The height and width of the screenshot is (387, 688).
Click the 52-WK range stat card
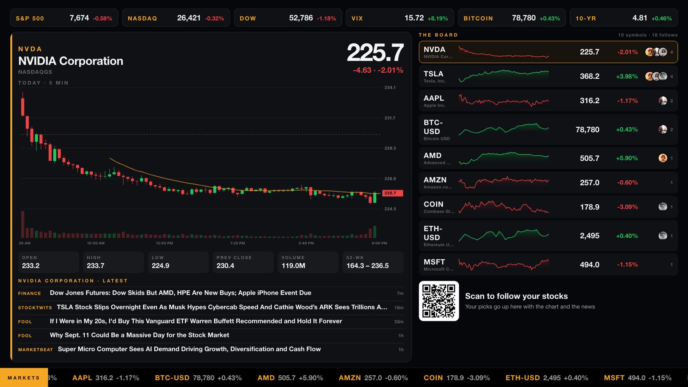(x=373, y=262)
